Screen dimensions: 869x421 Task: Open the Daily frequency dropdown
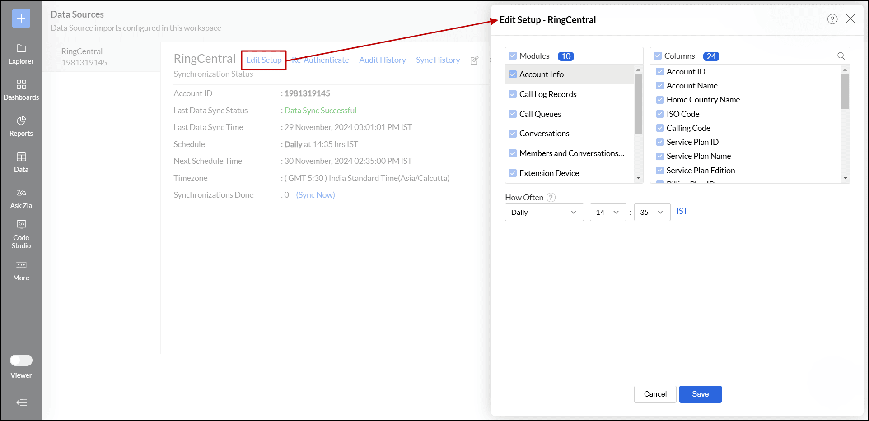click(x=544, y=212)
